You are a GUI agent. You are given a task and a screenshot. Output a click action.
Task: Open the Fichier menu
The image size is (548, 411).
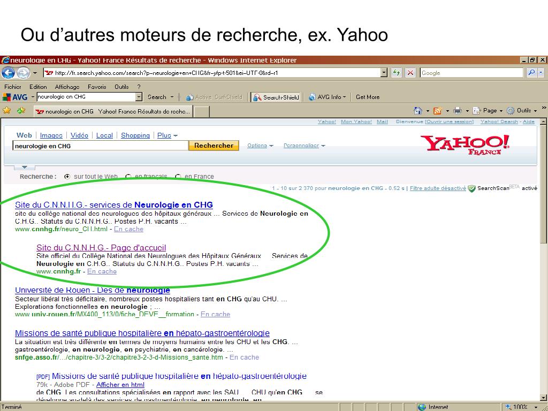(x=13, y=87)
